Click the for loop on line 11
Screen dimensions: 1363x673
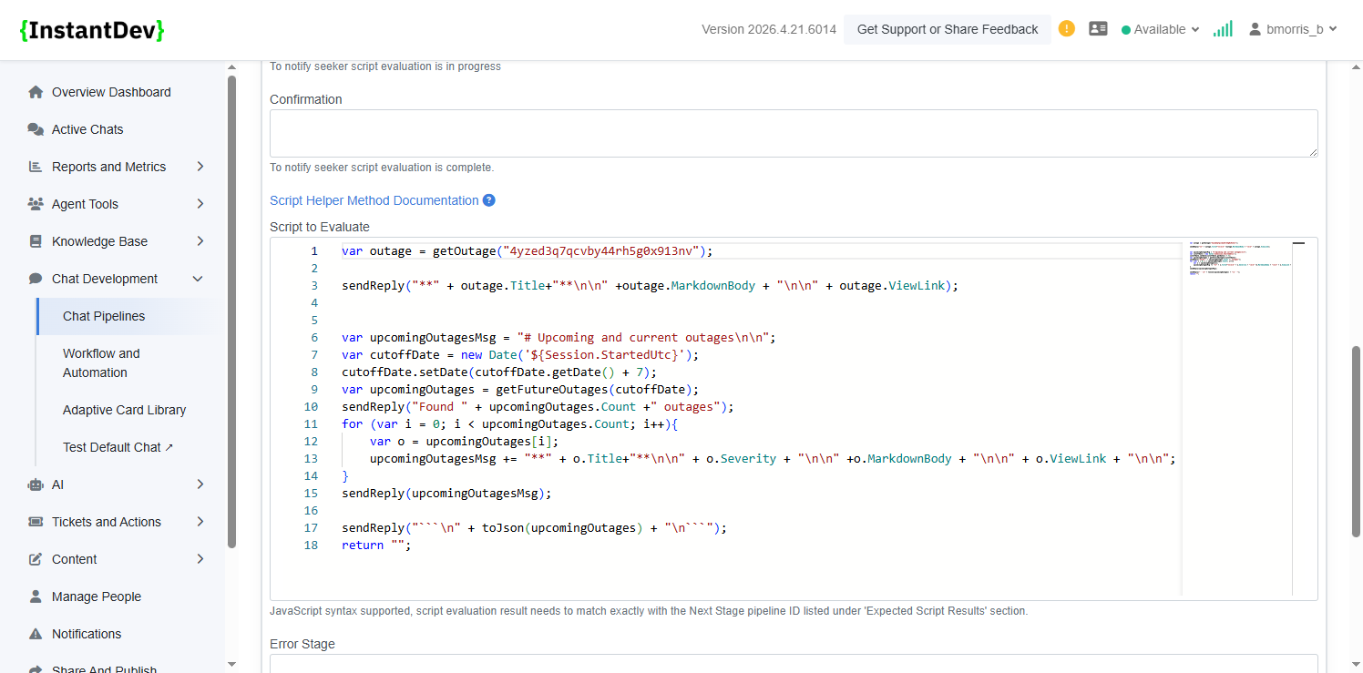[510, 424]
